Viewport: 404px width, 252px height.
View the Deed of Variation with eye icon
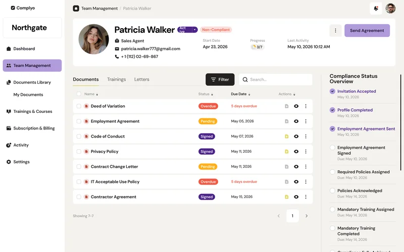click(296, 106)
